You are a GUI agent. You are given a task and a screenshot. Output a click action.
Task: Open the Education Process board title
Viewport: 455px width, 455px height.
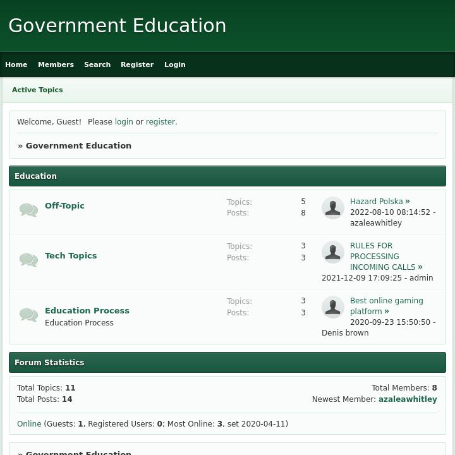coord(87,311)
